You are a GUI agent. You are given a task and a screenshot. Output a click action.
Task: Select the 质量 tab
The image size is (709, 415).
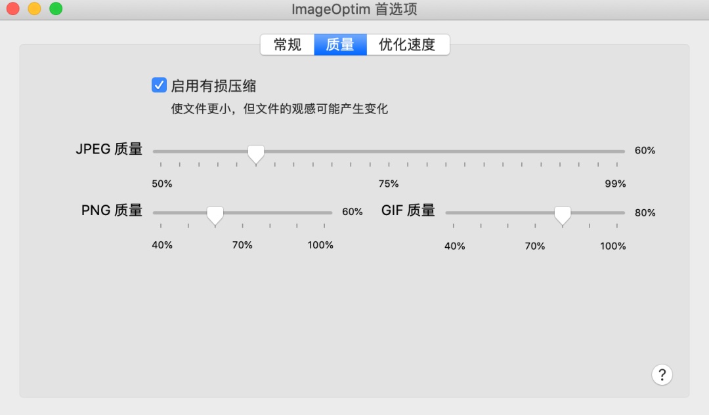pyautogui.click(x=340, y=45)
